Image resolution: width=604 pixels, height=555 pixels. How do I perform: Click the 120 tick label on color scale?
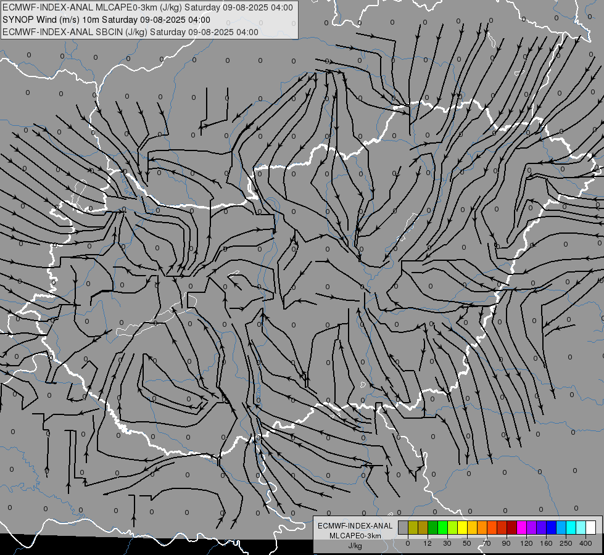pyautogui.click(x=526, y=543)
